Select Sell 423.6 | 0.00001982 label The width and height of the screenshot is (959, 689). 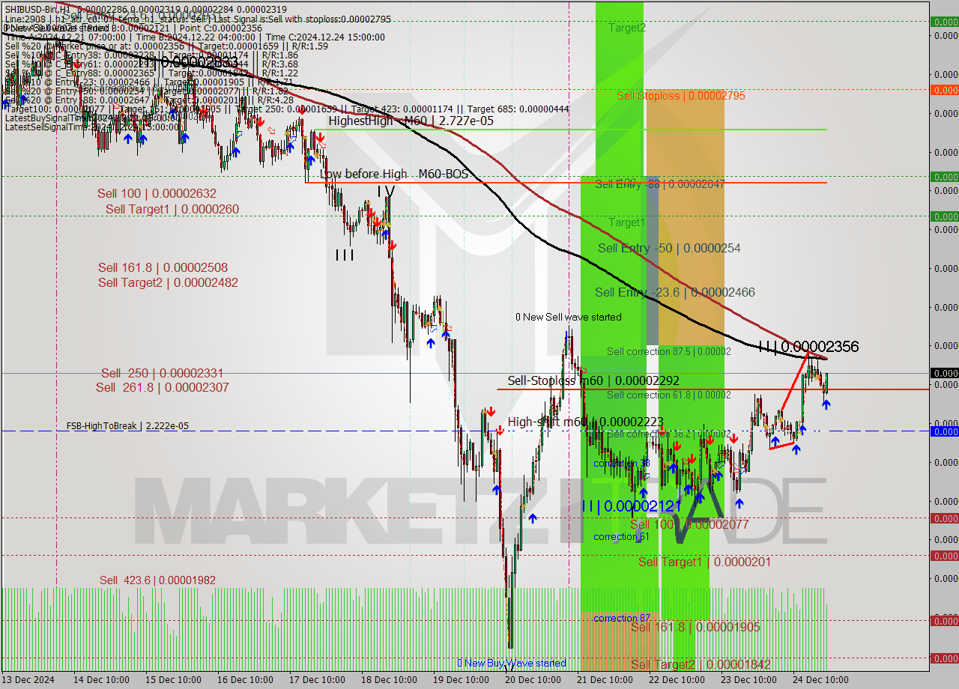click(x=157, y=580)
